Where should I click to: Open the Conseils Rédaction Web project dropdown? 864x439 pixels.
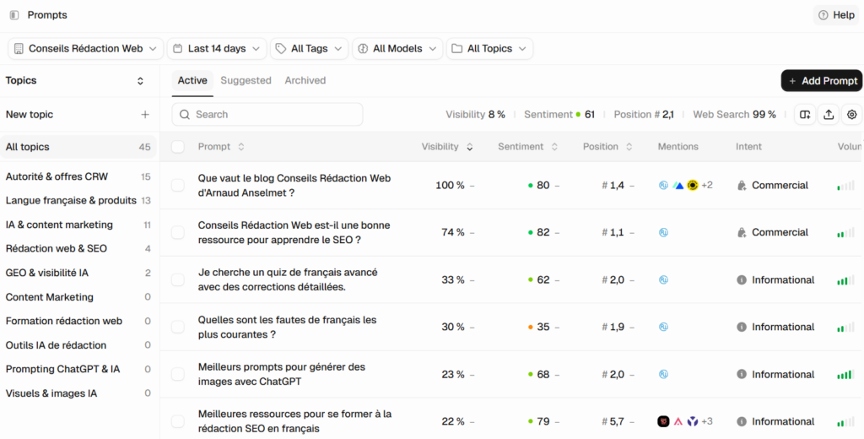click(86, 48)
